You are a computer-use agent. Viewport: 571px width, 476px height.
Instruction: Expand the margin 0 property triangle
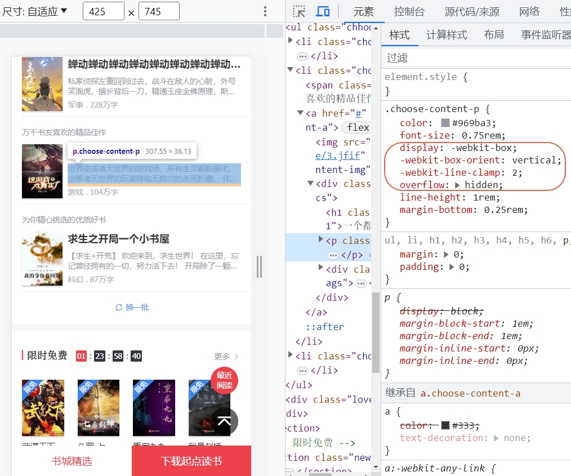(x=446, y=254)
